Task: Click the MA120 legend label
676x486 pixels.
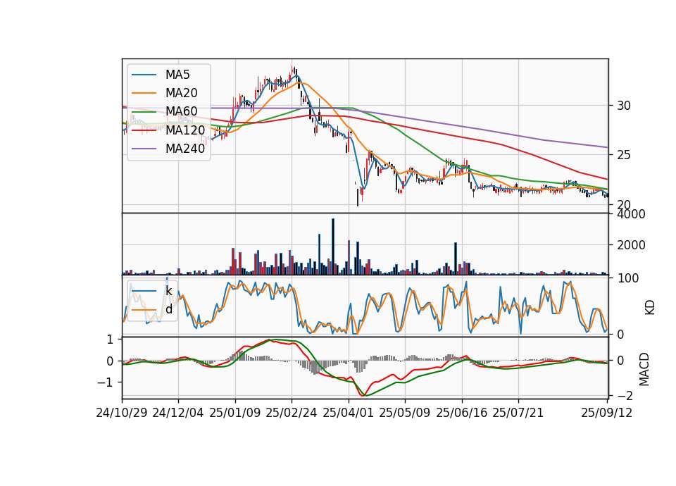Action: click(185, 130)
